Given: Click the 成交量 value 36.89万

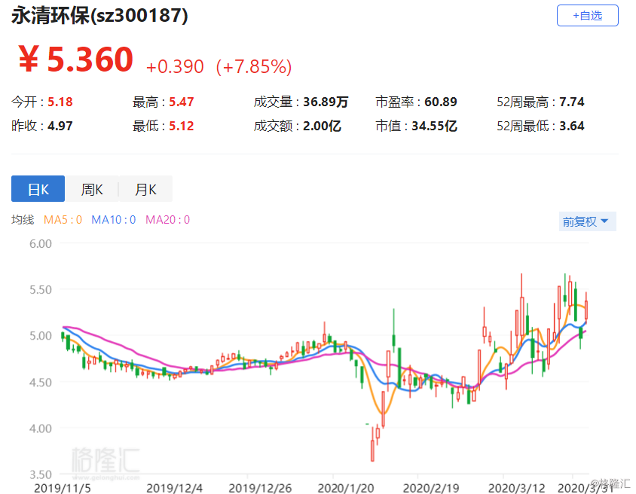Looking at the screenshot, I should [326, 102].
